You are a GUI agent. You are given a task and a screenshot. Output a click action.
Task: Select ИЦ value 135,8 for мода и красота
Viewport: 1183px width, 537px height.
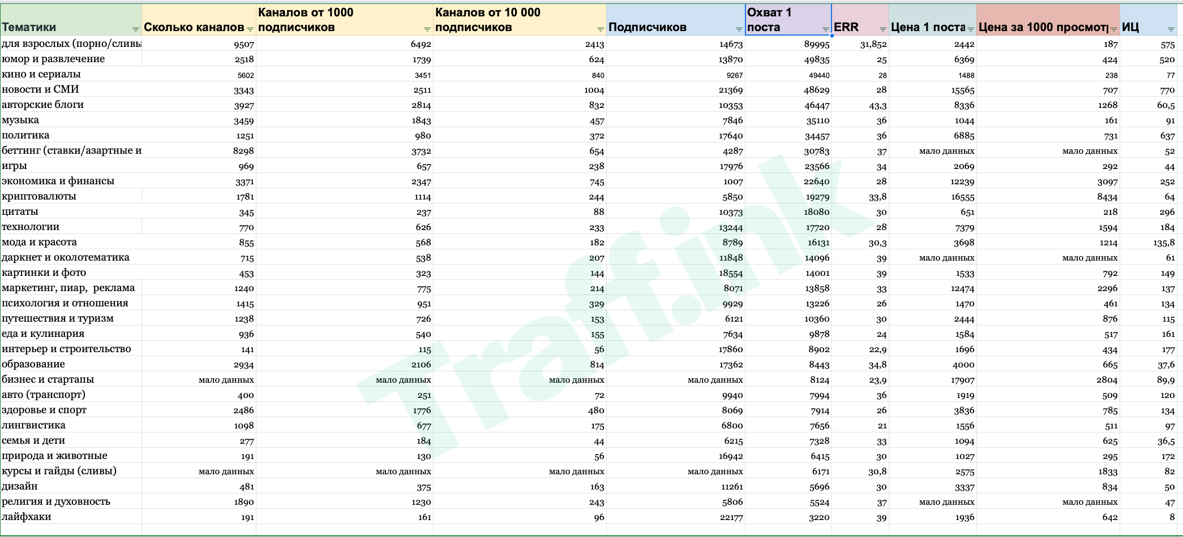tap(1148, 242)
